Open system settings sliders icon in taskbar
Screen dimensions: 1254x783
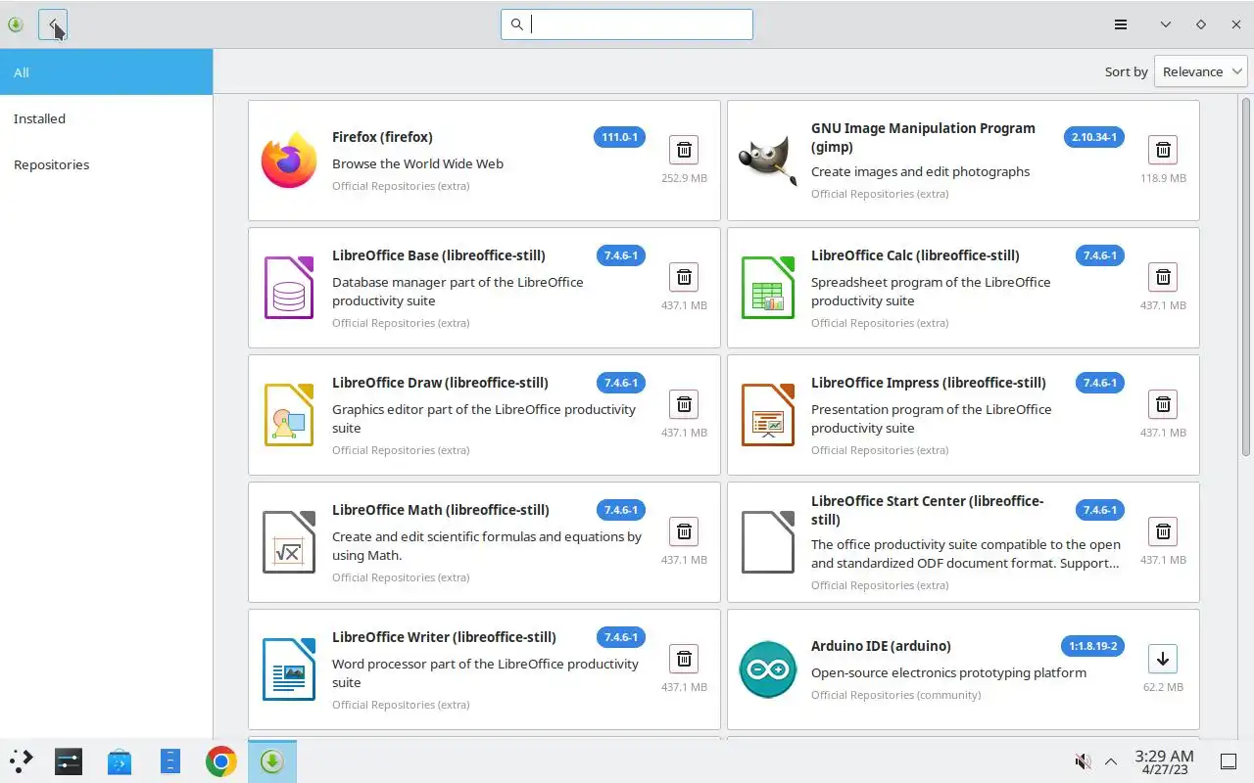pos(69,760)
